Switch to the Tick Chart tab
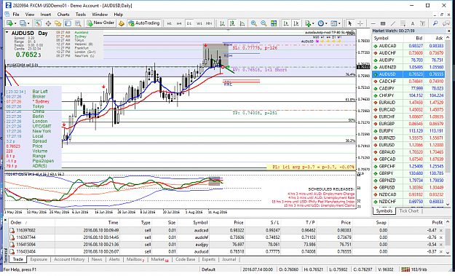The width and height of the screenshot is (455, 276). [x=409, y=210]
